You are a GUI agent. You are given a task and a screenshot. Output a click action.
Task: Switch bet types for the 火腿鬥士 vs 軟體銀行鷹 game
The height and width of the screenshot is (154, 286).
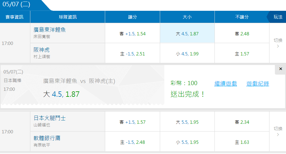(x=278, y=131)
